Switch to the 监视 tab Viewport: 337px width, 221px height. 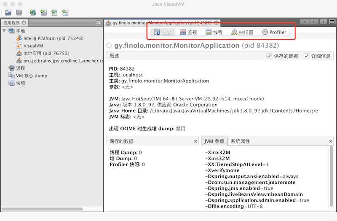pos(188,32)
